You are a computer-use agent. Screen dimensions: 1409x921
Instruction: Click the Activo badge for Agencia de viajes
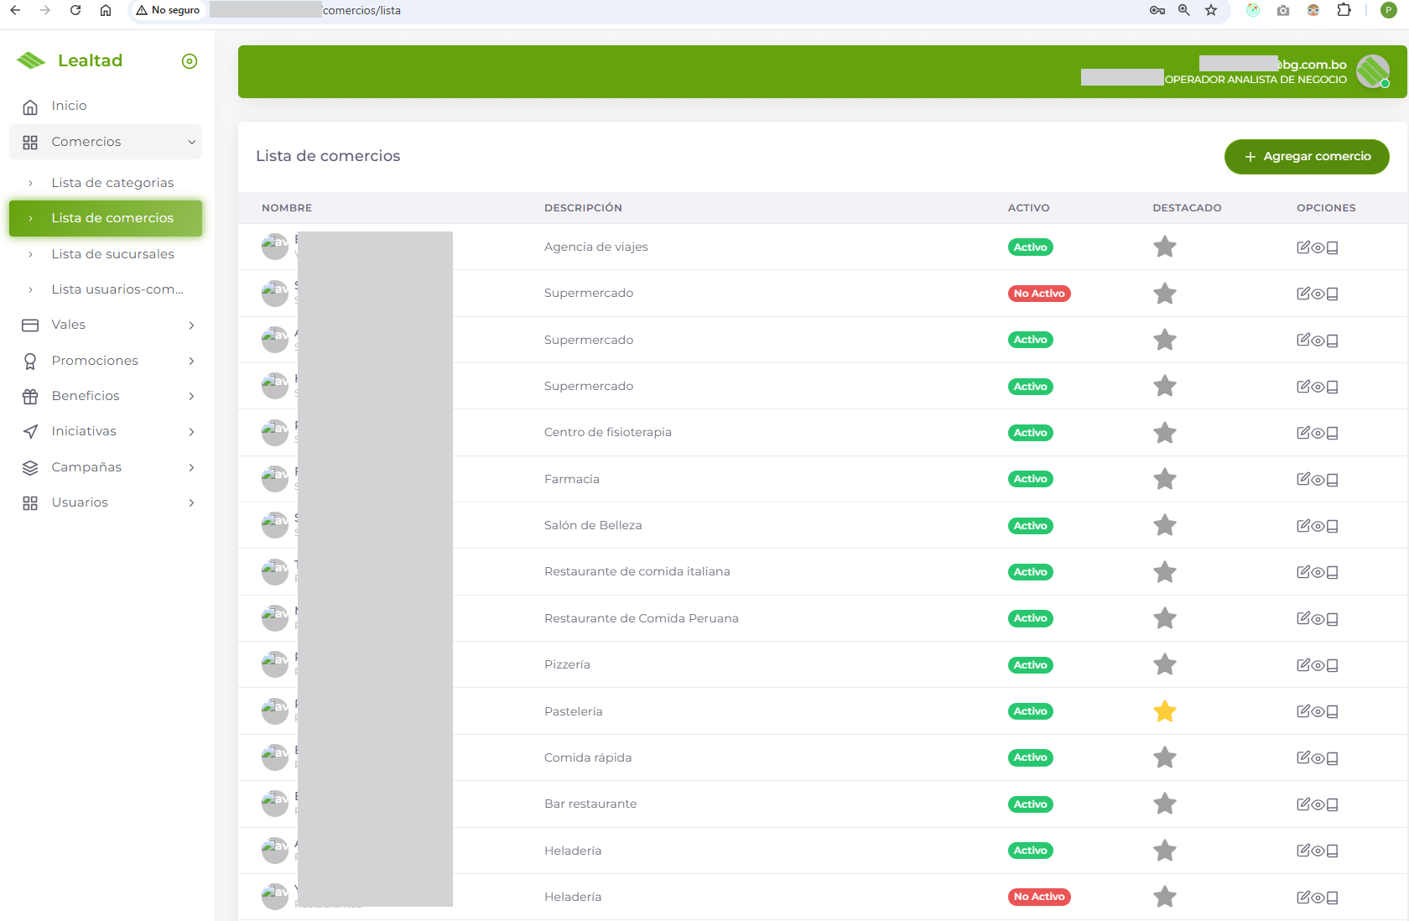tap(1030, 247)
